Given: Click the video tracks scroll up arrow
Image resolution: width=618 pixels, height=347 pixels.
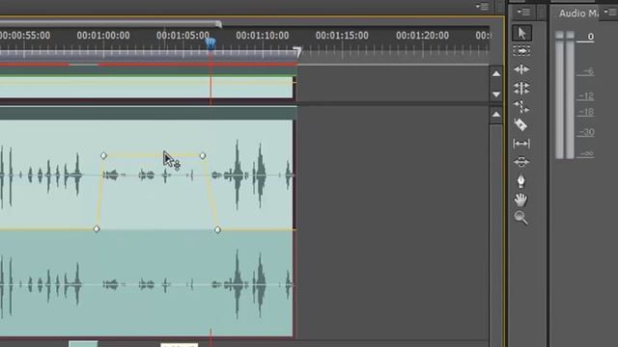Looking at the screenshot, I should (496, 74).
